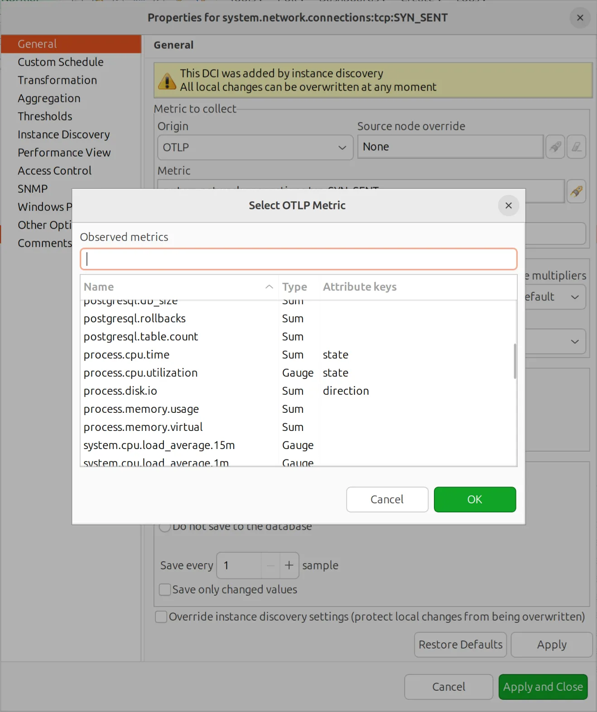Click the plus stepper for Save every
597x712 pixels.
point(289,565)
